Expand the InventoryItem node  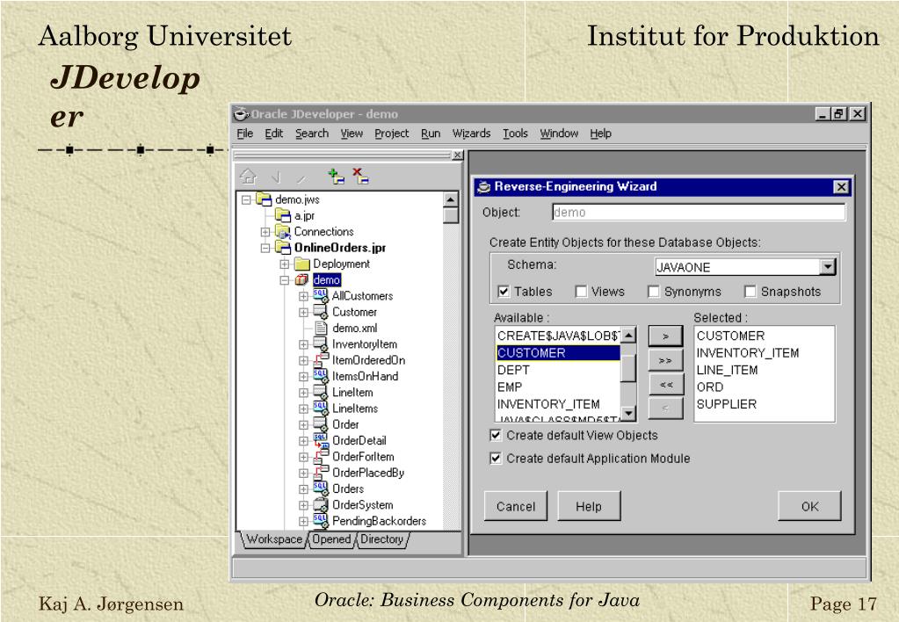[303, 344]
